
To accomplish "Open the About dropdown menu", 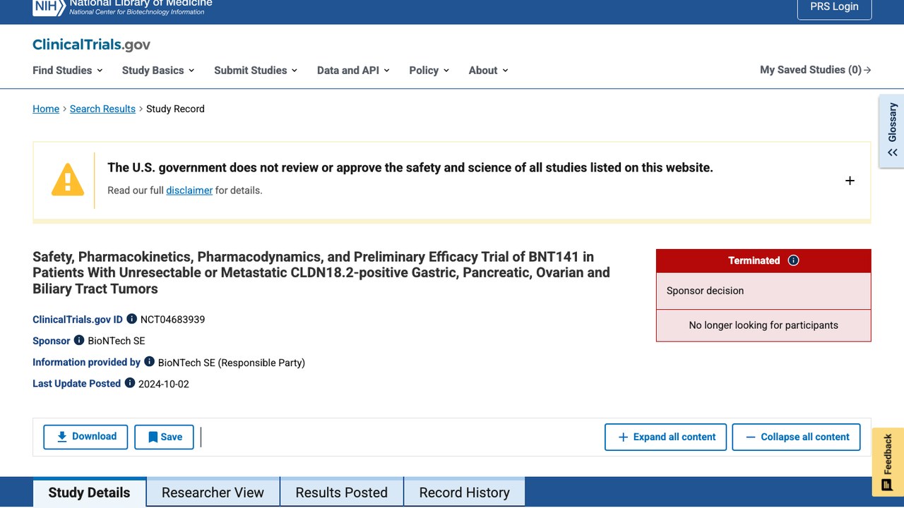I will point(489,70).
